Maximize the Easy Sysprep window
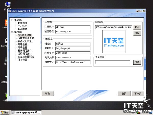Viewport: 153px width, 115px height. [x=141, y=11]
